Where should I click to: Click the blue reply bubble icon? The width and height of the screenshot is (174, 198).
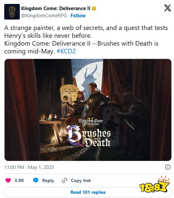click(x=36, y=180)
